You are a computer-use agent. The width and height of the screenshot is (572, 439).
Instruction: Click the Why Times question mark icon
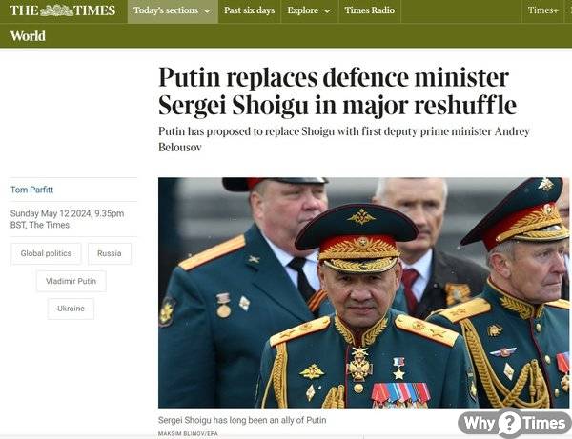pyautogui.click(x=510, y=424)
